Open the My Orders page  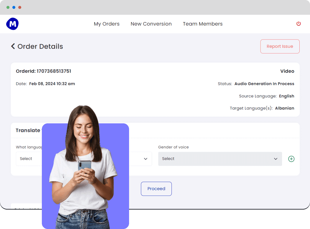[x=107, y=24]
